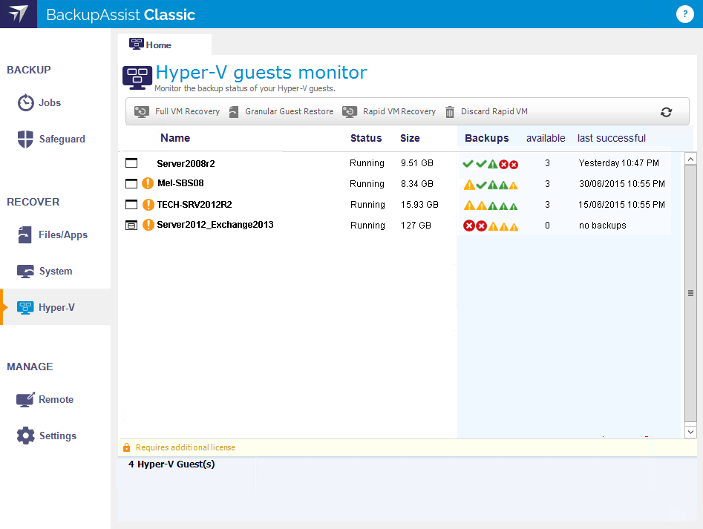Open the Safeguard shield icon
703x529 pixels.
click(x=25, y=139)
